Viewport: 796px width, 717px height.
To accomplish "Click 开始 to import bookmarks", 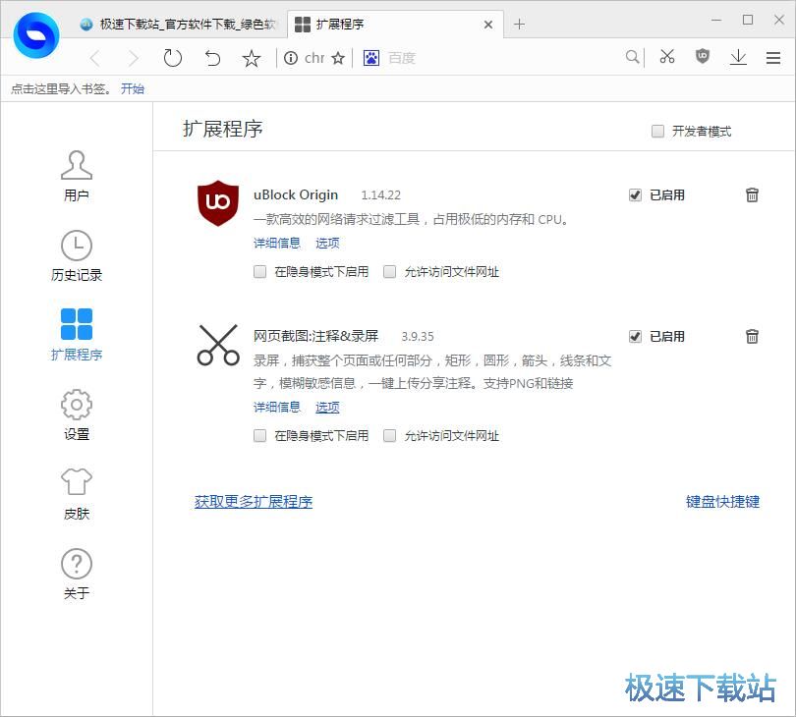I will [x=133, y=88].
